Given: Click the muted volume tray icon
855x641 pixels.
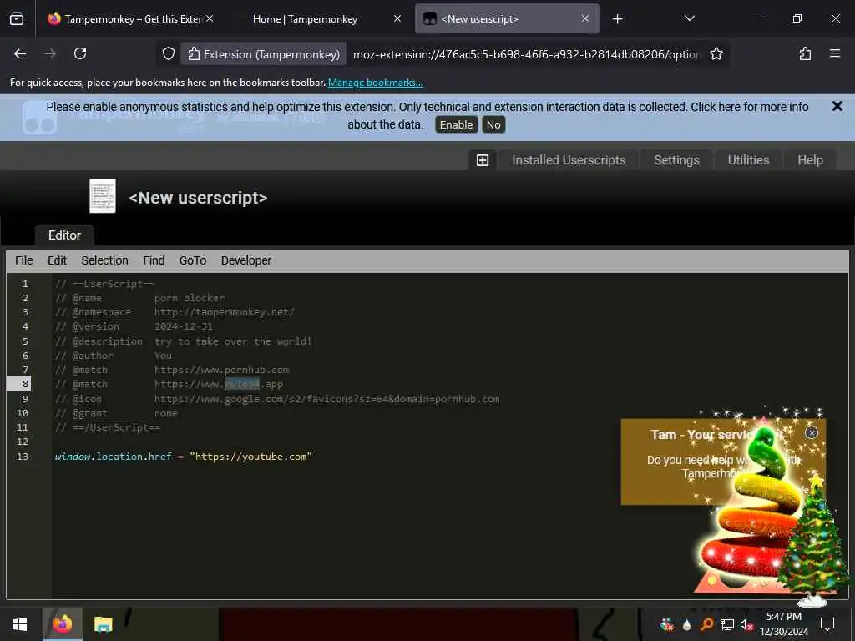Looking at the screenshot, I should pos(746,624).
